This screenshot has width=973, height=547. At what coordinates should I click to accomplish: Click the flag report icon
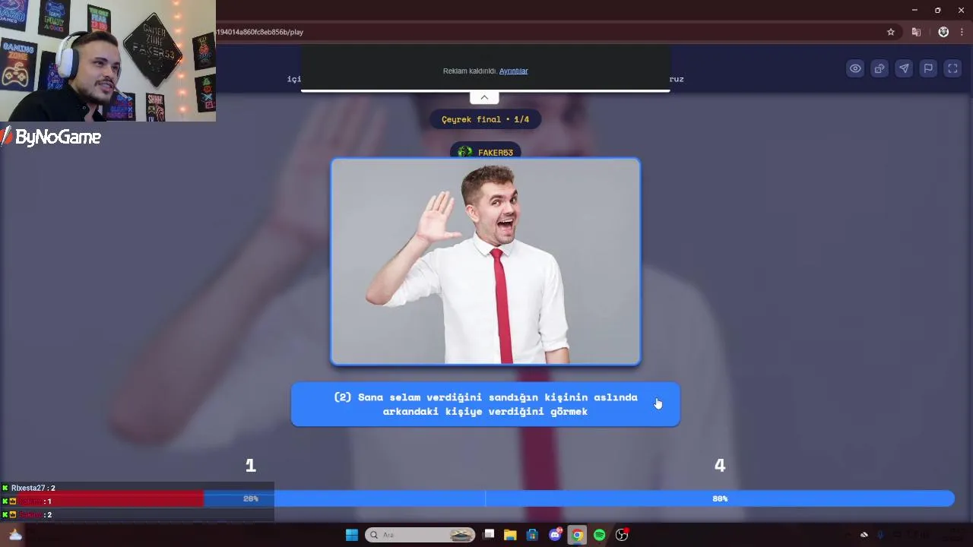(x=928, y=68)
